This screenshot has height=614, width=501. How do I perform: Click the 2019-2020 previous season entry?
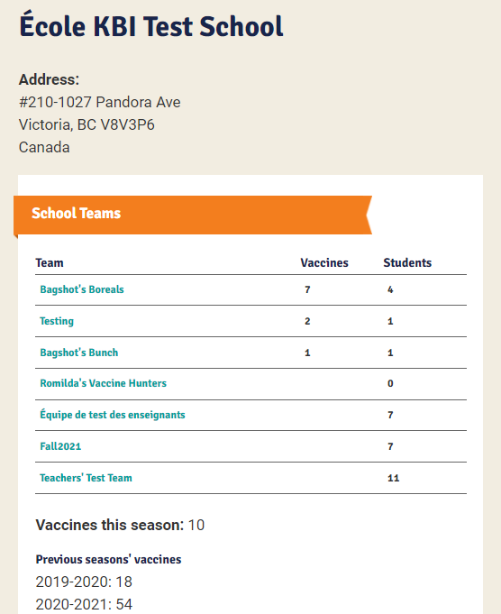point(84,582)
